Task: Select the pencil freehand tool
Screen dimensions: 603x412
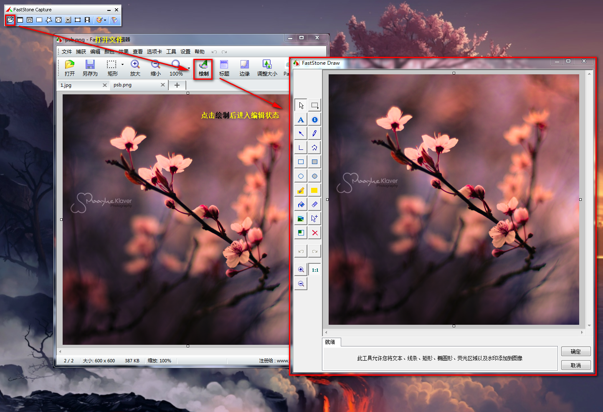Action: [x=314, y=134]
